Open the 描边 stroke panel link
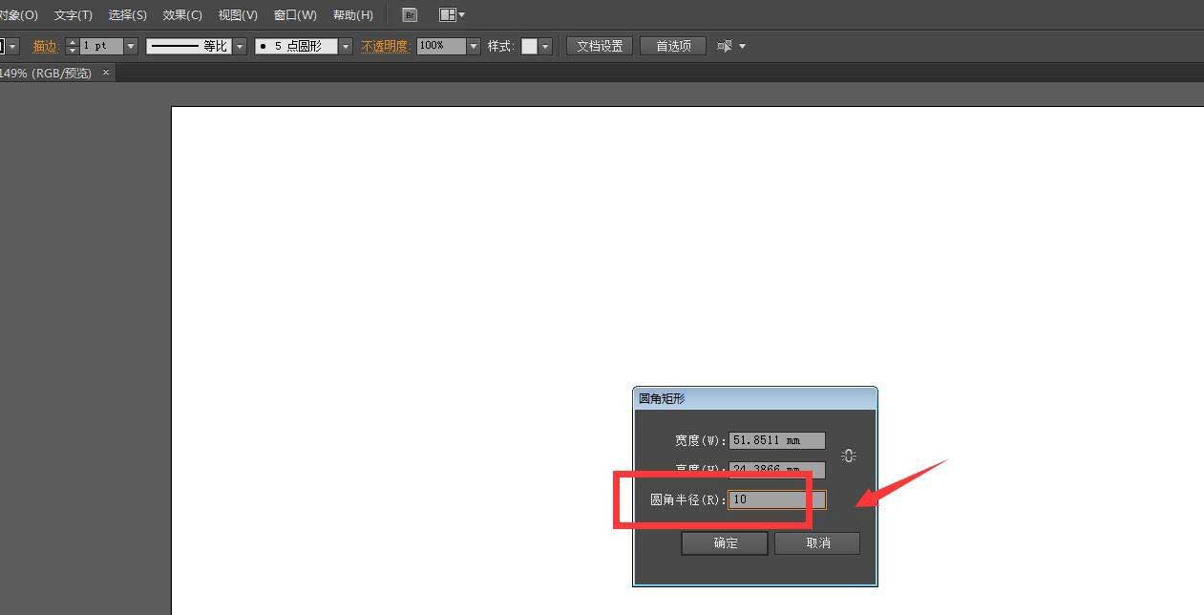The image size is (1204, 615). [45, 46]
